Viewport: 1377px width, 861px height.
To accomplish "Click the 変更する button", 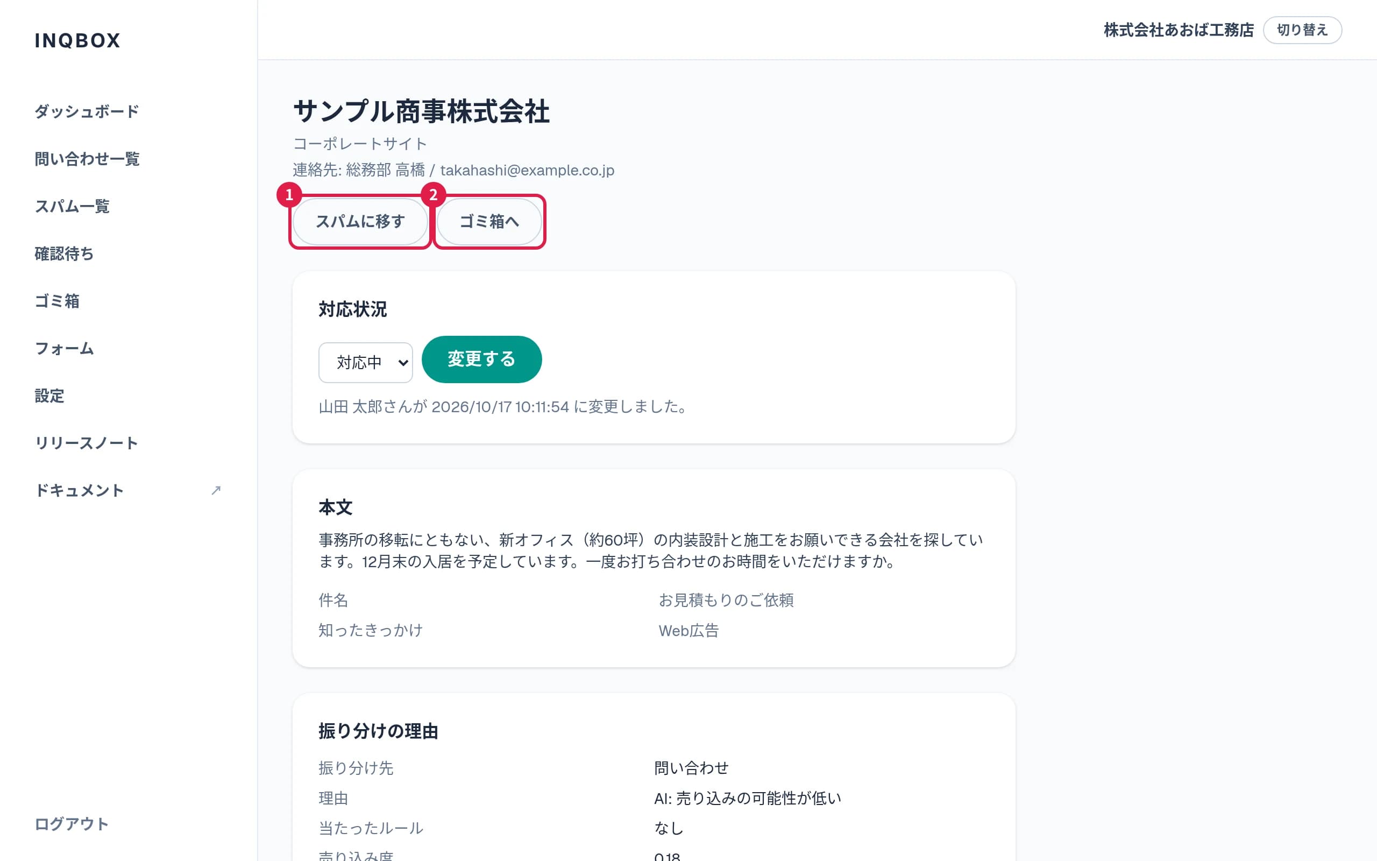I will click(x=481, y=359).
